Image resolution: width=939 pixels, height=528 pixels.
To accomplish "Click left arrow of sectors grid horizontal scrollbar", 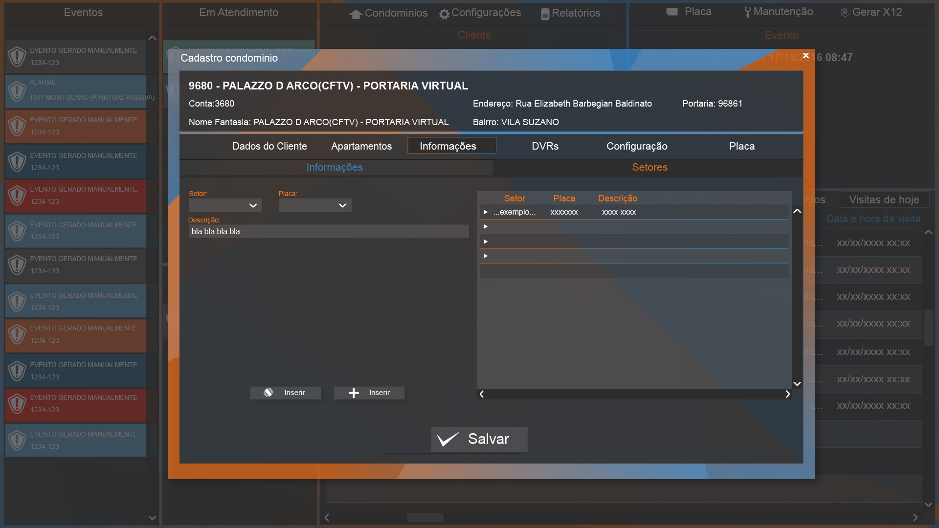I will 482,394.
